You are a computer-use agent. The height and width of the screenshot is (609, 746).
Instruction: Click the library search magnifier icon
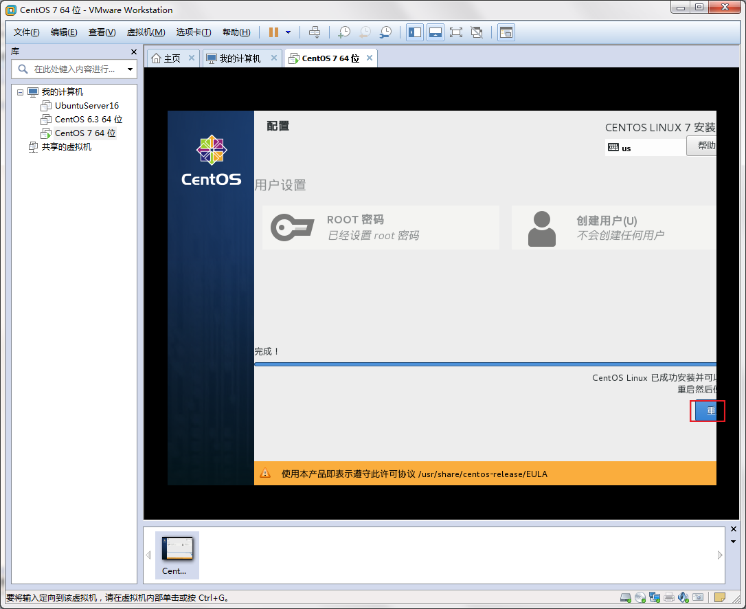(x=23, y=69)
